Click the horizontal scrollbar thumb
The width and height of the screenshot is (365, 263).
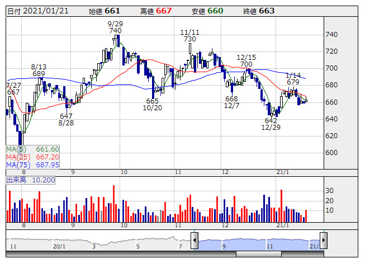pos(259,254)
